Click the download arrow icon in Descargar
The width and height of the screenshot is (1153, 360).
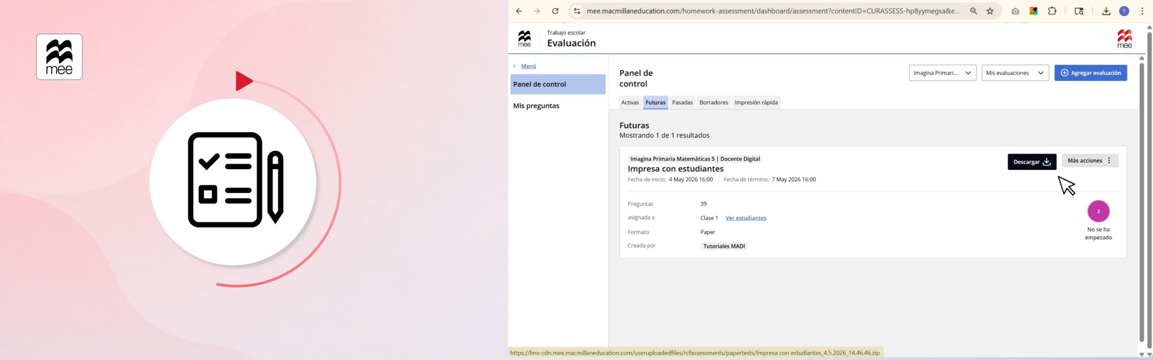1047,162
